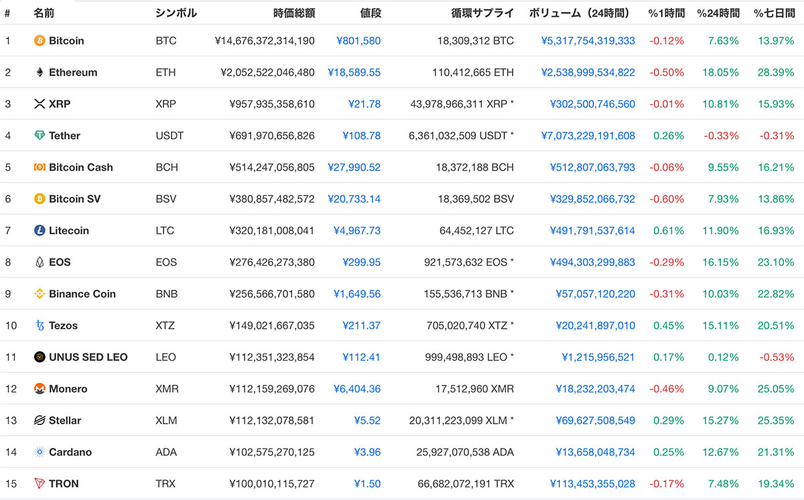804x500 pixels.
Task: Click supply 110,412,665 ETH
Action: tap(472, 72)
